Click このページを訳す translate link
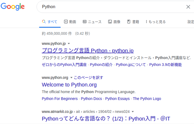The image size is (194, 124). coord(89,78)
